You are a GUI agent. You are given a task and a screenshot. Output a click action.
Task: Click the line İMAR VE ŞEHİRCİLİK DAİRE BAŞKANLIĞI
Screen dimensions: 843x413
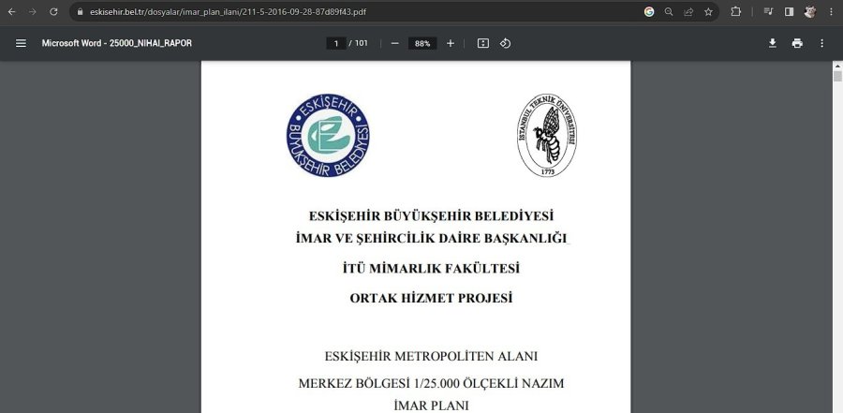coord(432,238)
